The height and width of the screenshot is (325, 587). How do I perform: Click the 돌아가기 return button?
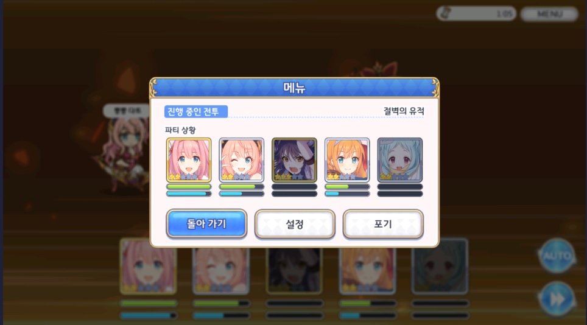click(206, 223)
